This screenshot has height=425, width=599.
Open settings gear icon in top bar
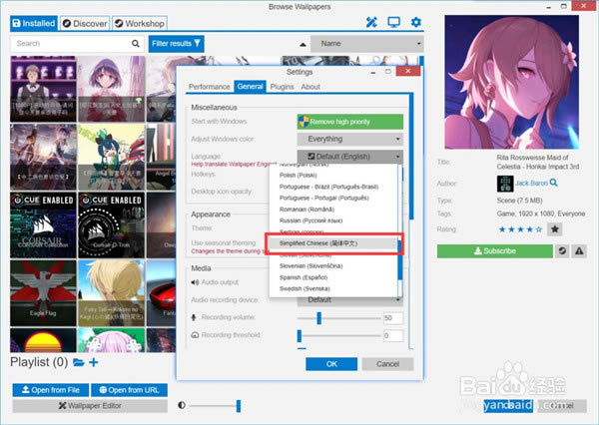[x=416, y=22]
